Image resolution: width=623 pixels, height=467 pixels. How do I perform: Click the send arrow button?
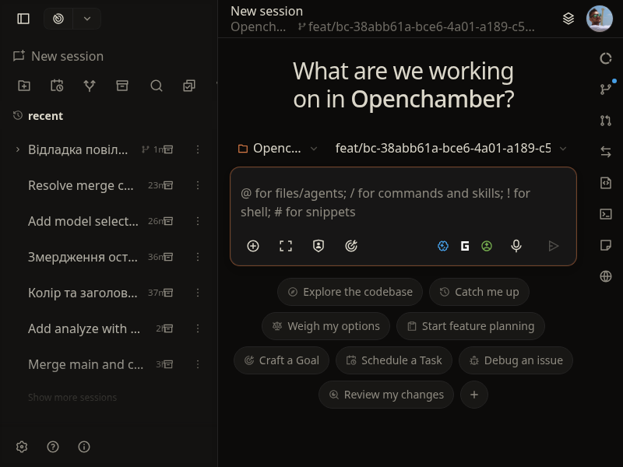click(554, 246)
